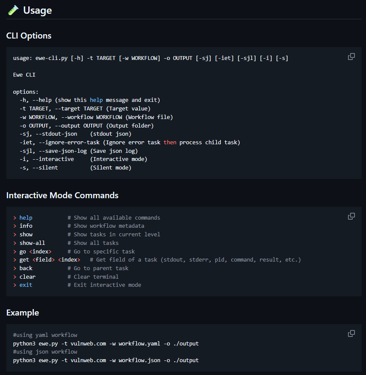Copy the Interactive Mode Commands code block
The height and width of the screenshot is (375, 366).
(351, 216)
